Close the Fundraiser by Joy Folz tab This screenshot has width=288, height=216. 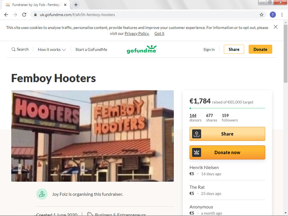(x=65, y=5)
